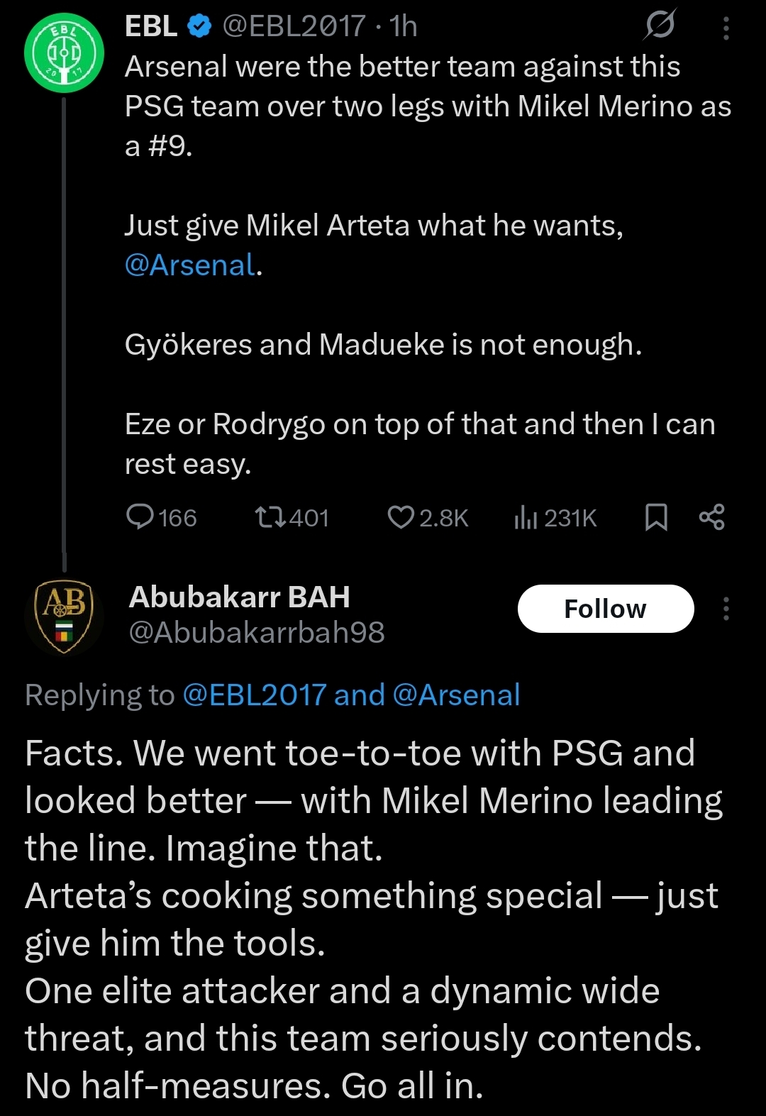Open the @Arsenal mention in EBL's post
766x1116 pixels.
tap(190, 265)
